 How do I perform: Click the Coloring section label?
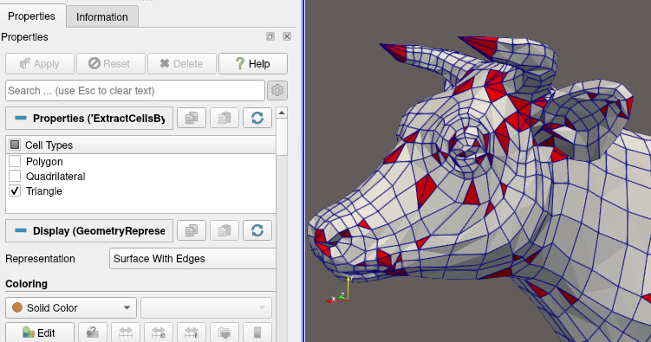(27, 283)
